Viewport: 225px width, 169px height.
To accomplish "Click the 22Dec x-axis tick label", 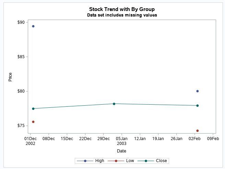I will click(85, 139).
